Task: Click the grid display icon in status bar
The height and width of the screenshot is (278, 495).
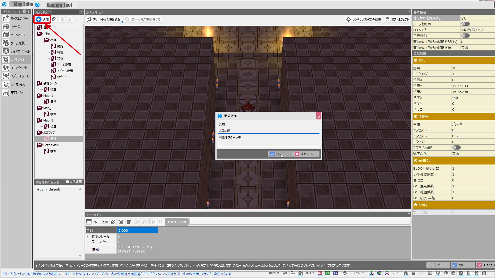Action: click(414, 273)
